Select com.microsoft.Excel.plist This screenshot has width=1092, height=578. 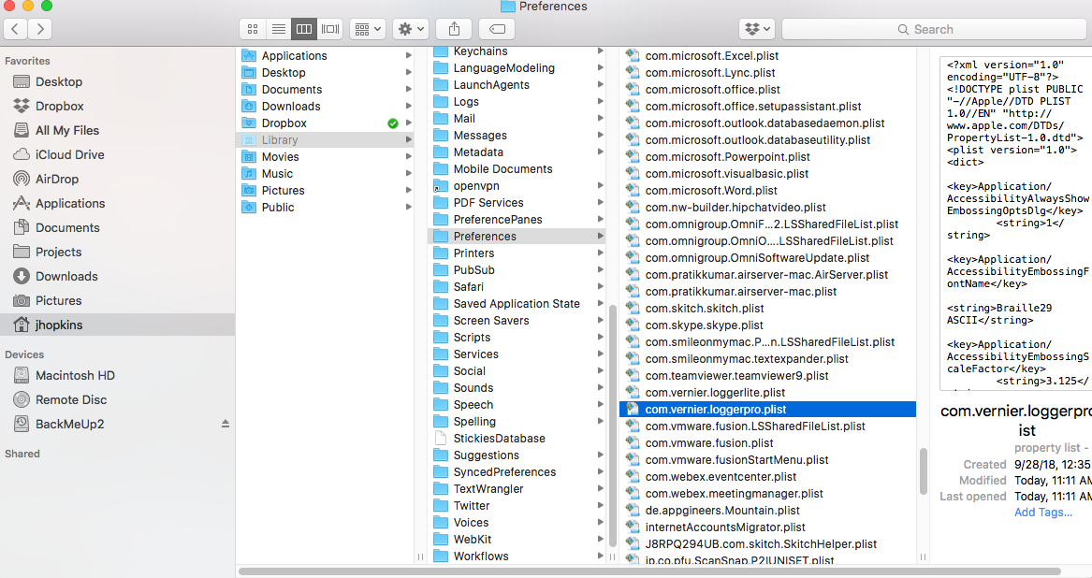pyautogui.click(x=767, y=56)
